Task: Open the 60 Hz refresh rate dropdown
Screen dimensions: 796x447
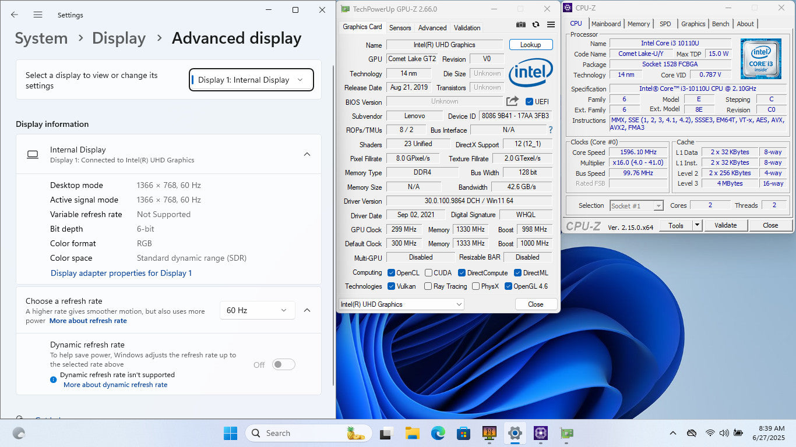Action: tap(257, 310)
